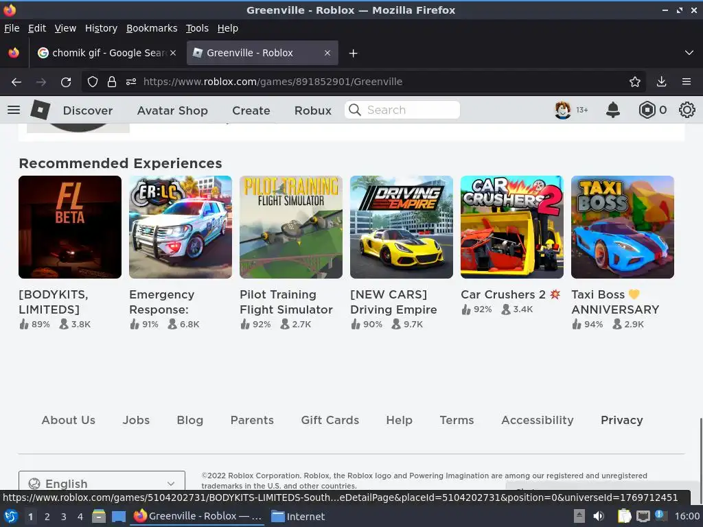703x527 pixels.
Task: Open the FL Beta game thumbnail
Action: click(70, 226)
